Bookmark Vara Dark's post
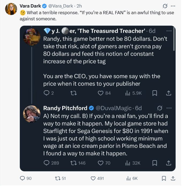 click(164, 178)
